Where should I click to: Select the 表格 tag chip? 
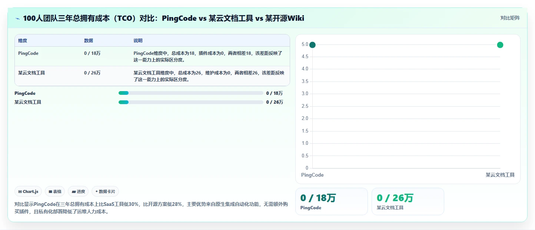pyautogui.click(x=55, y=191)
